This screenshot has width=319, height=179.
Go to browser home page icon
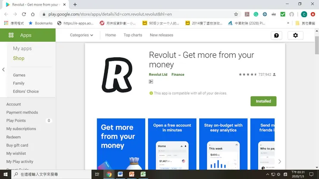tap(33, 14)
